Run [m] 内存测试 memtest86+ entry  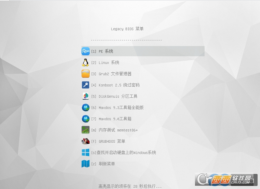(114, 130)
